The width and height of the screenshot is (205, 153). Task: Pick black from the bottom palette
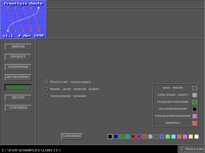click(x=110, y=137)
